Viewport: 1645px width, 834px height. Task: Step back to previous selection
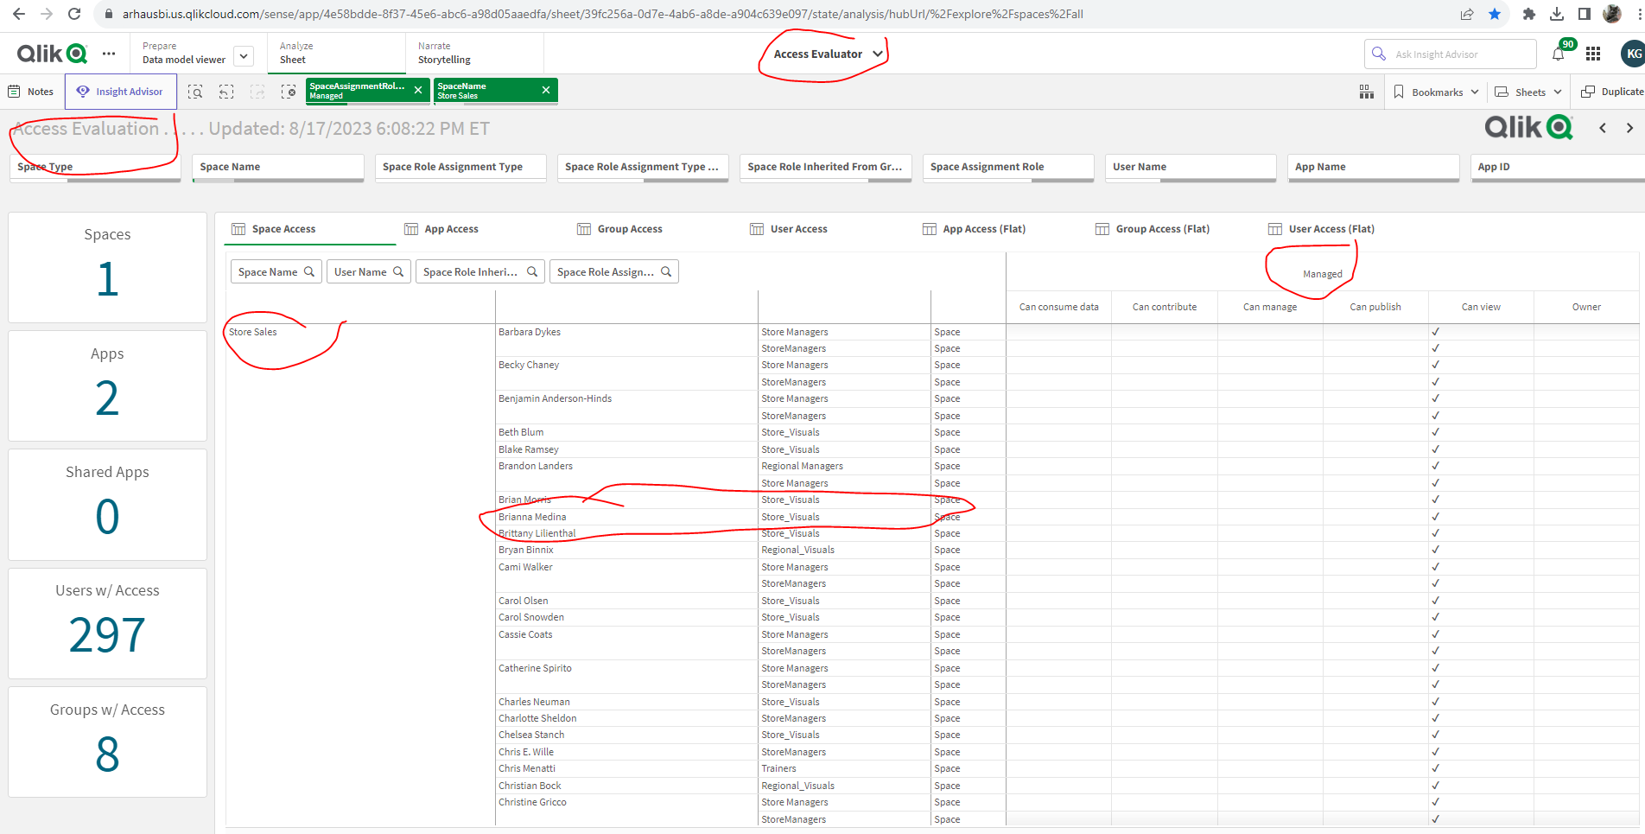[x=226, y=91]
